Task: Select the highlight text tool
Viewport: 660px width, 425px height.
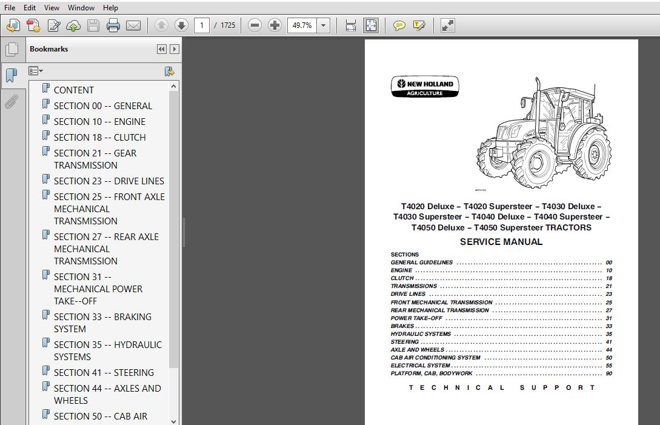Action: click(419, 25)
